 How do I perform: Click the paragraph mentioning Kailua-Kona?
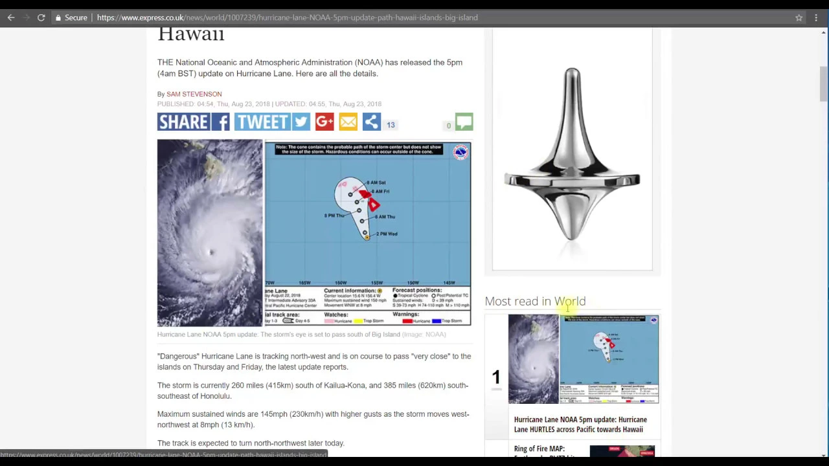tap(313, 390)
